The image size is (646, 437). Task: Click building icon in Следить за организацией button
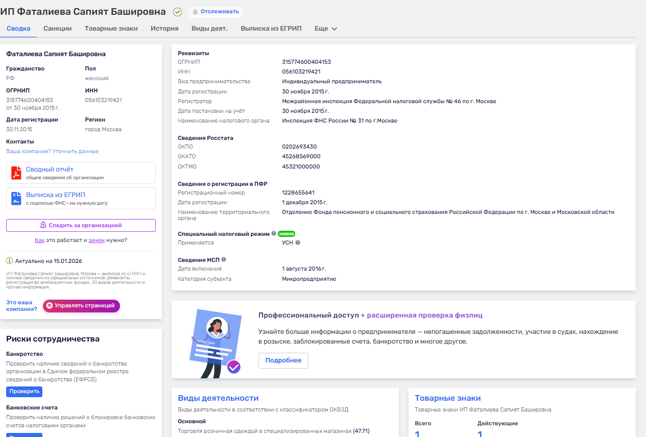click(42, 225)
